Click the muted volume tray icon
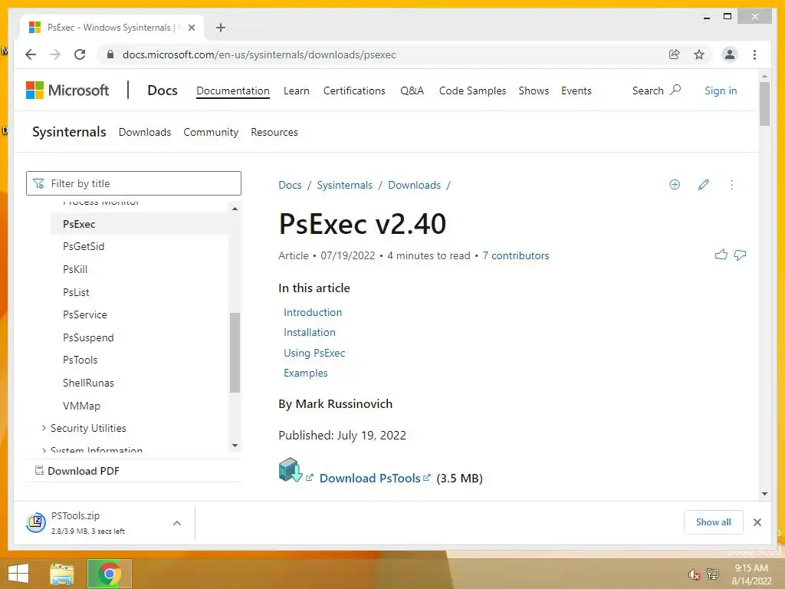The image size is (785, 589). click(694, 574)
